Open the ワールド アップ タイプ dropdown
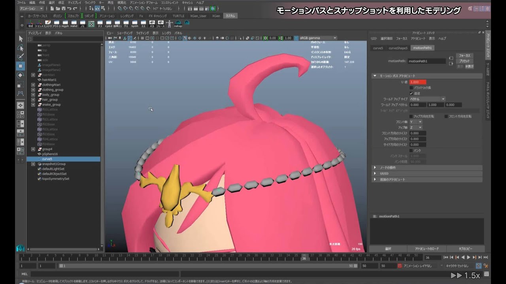Viewport: 506px width, 284px height. [x=427, y=99]
